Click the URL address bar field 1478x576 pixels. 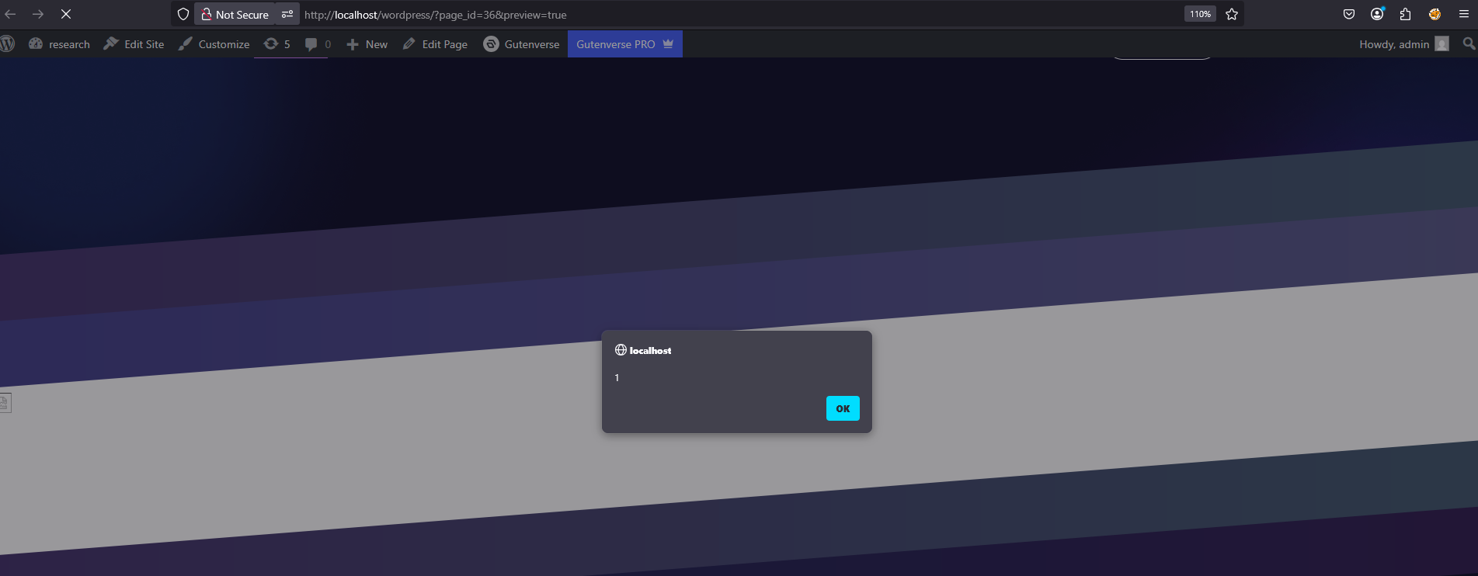point(699,14)
